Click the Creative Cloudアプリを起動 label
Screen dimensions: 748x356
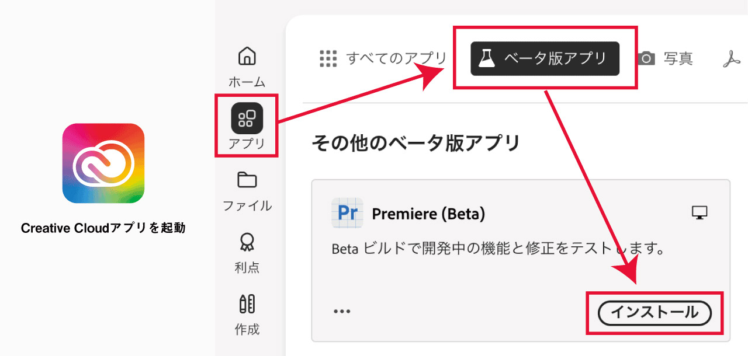pos(103,228)
